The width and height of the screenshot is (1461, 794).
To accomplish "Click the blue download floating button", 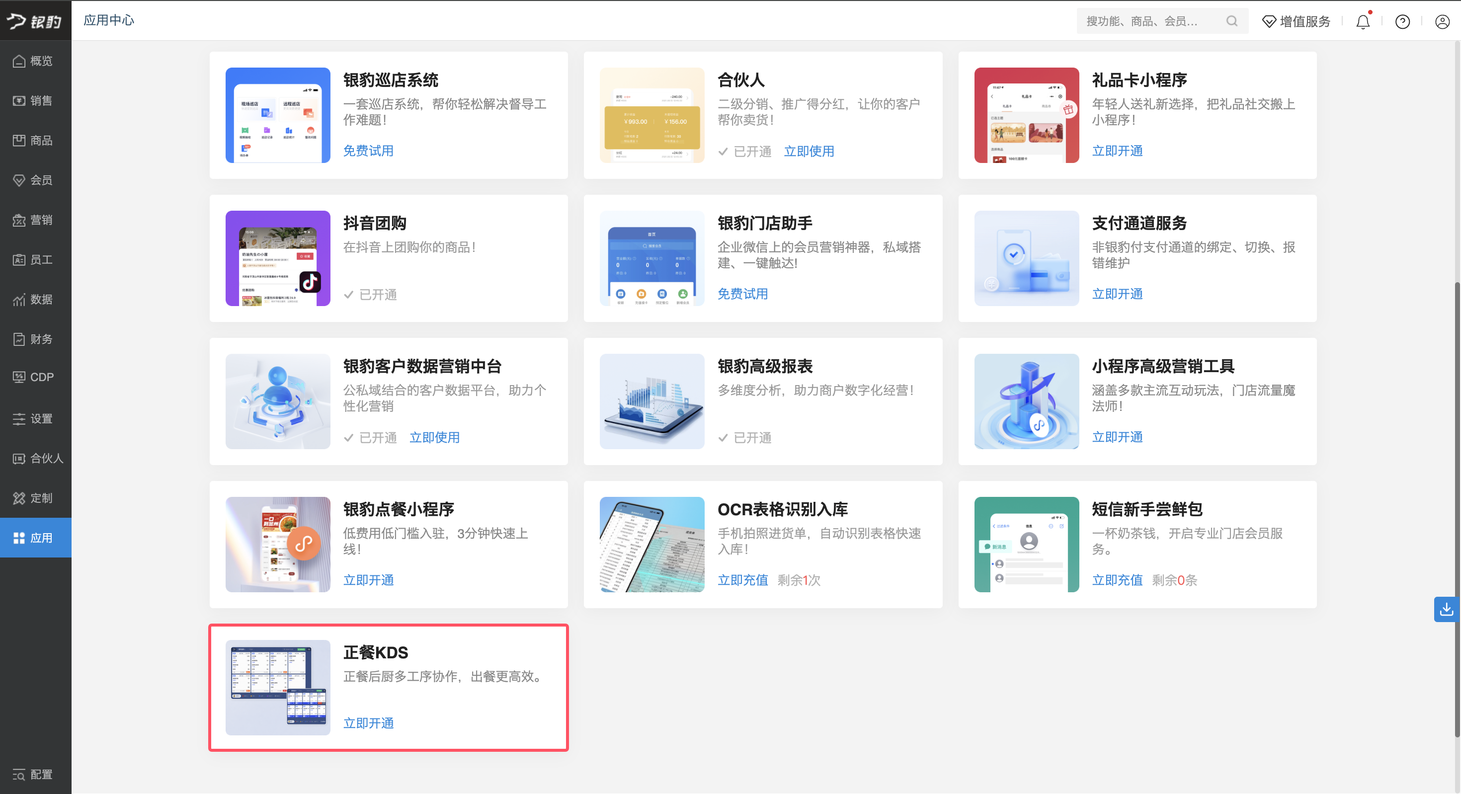I will 1447,610.
